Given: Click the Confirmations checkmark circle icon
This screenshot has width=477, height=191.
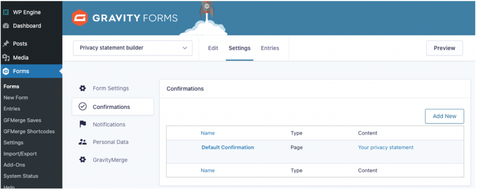Looking at the screenshot, I should point(82,107).
